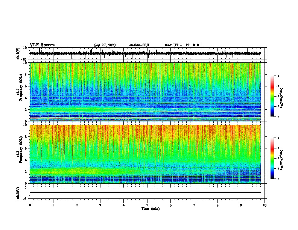Viewport: 298px width, 230px height.
Task: Click time-axis tick label "2"
Action: 77,205
